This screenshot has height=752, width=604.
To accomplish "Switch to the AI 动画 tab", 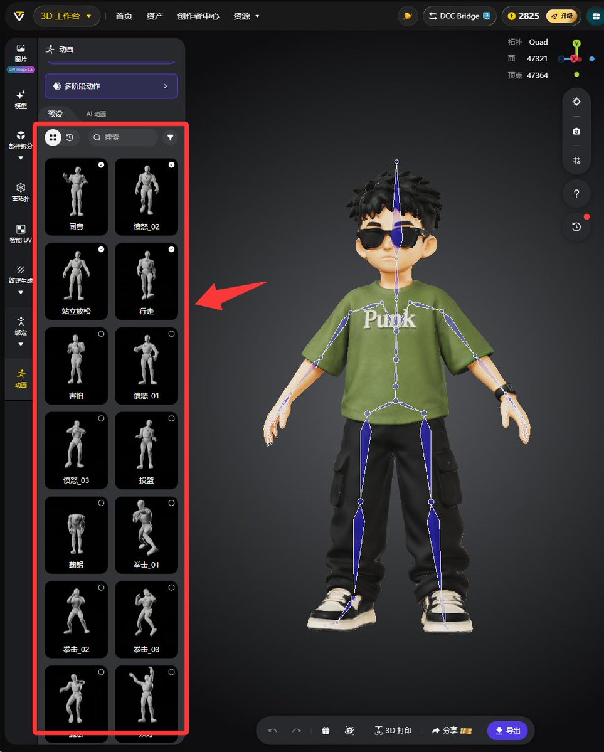I will 96,114.
